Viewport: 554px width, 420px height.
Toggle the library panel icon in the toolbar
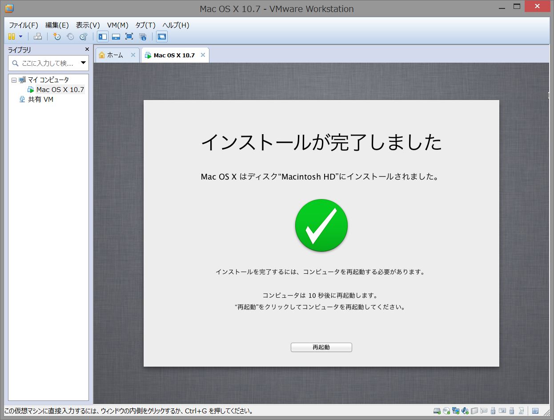pyautogui.click(x=102, y=36)
